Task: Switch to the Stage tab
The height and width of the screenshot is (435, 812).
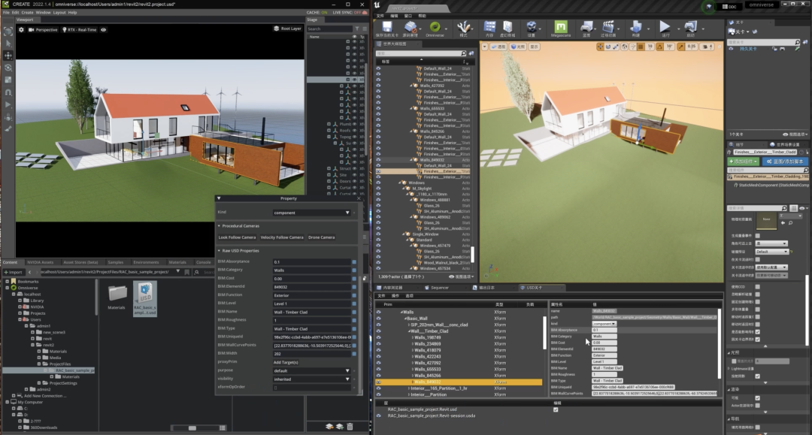Action: [312, 20]
